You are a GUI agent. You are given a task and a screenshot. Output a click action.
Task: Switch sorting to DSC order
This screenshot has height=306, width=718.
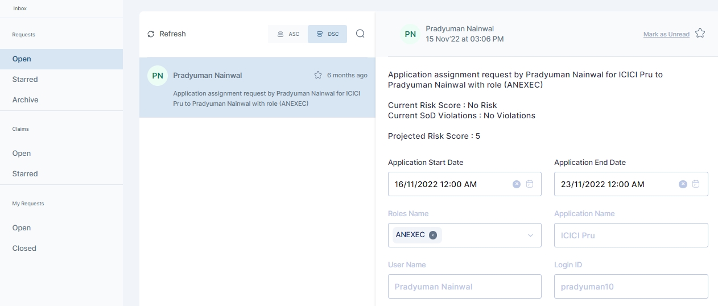tap(327, 34)
